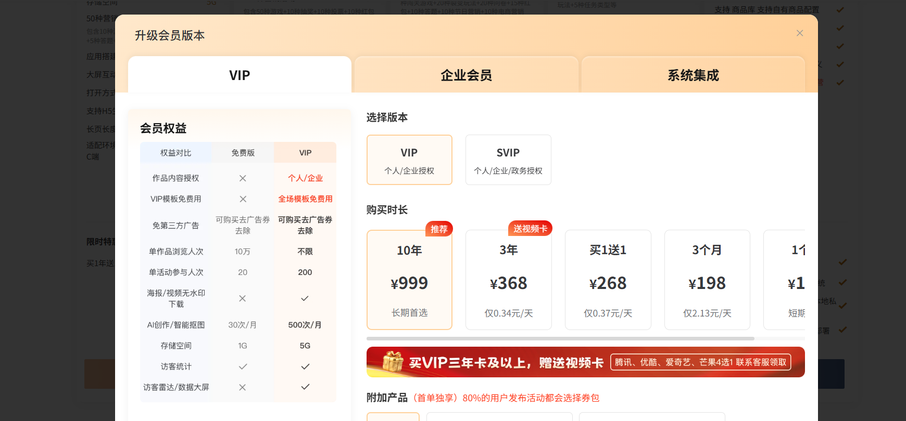Click the gift box icon in banner

pyautogui.click(x=393, y=362)
